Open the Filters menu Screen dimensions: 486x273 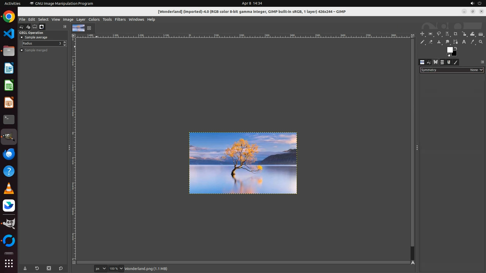(x=120, y=19)
